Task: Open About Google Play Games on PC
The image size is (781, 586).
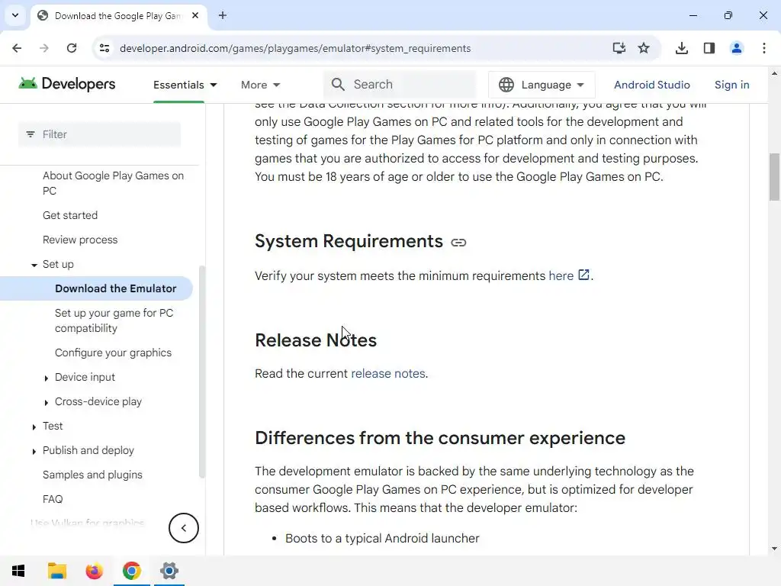Action: (113, 183)
